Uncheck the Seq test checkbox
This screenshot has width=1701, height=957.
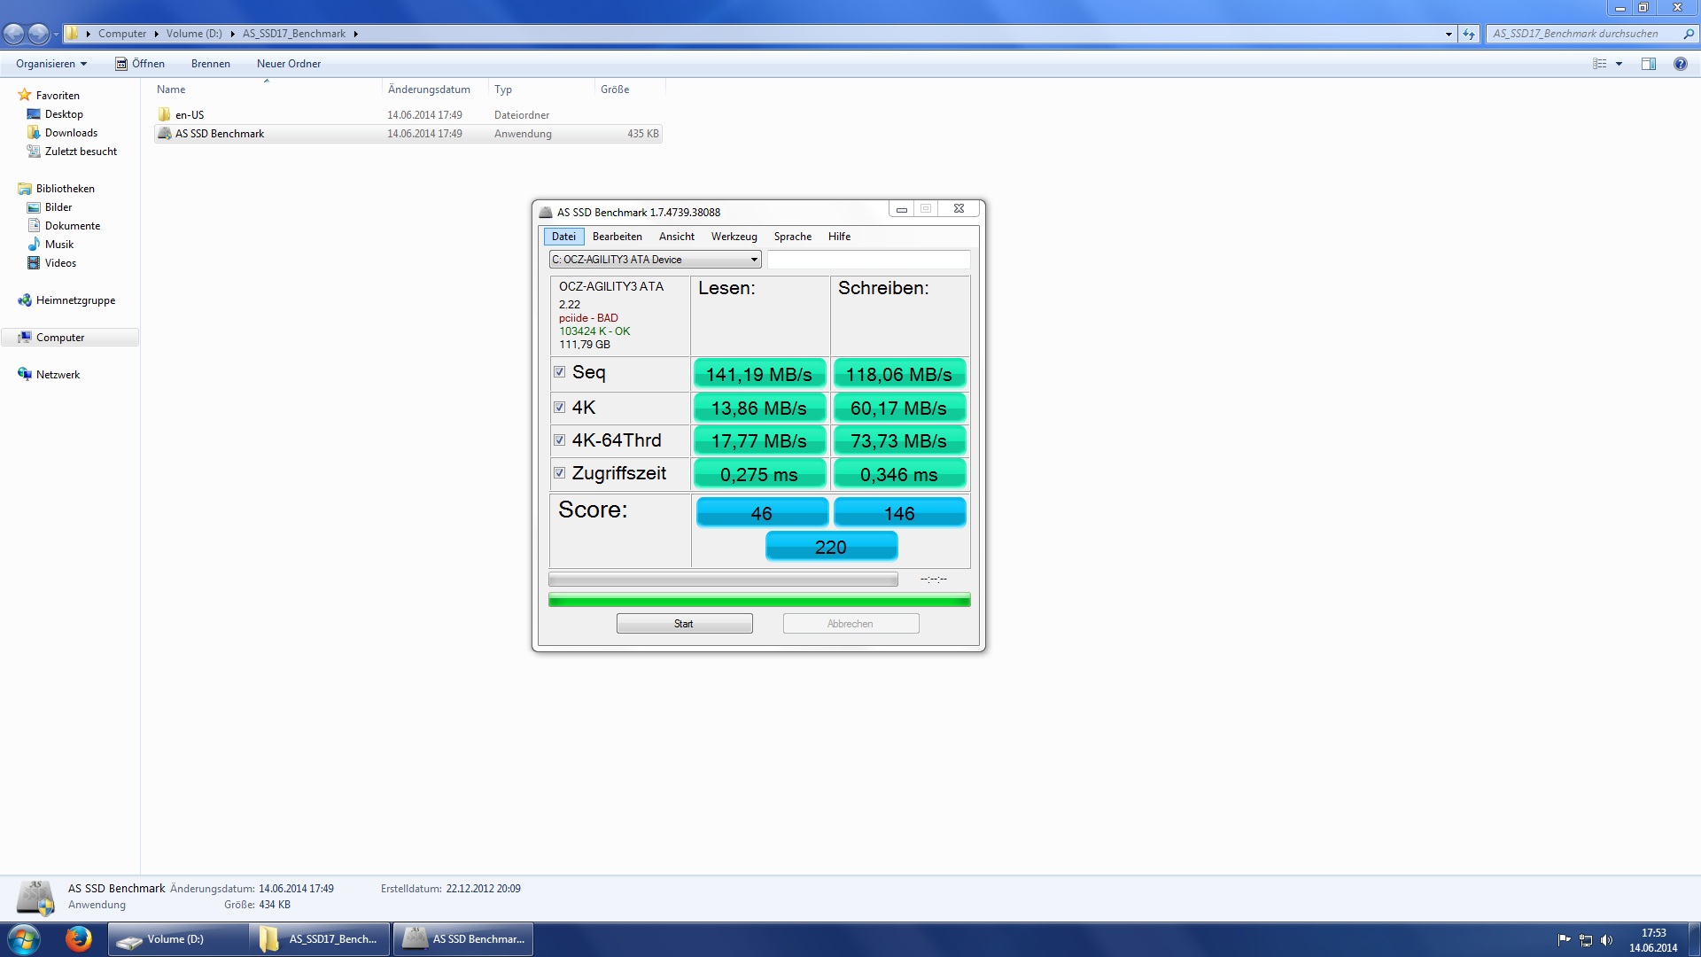click(559, 372)
